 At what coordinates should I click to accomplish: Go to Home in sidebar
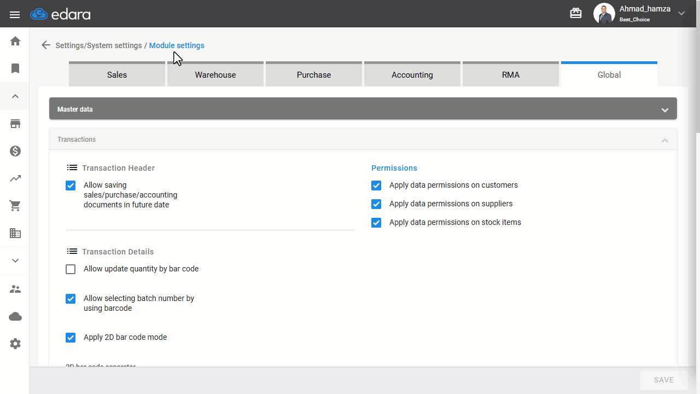15,41
